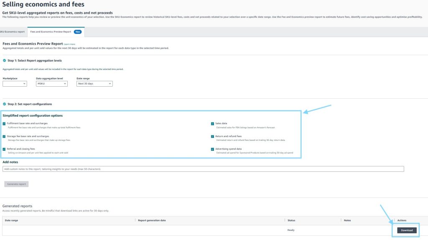Image resolution: width=428 pixels, height=240 pixels.
Task: Click the Status column header
Action: pyautogui.click(x=291, y=220)
